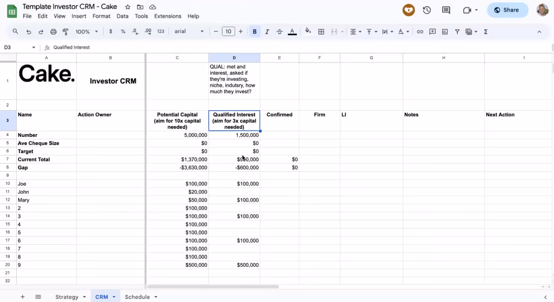This screenshot has height=302, width=554.
Task: Open the Google account avatar
Action: (543, 10)
